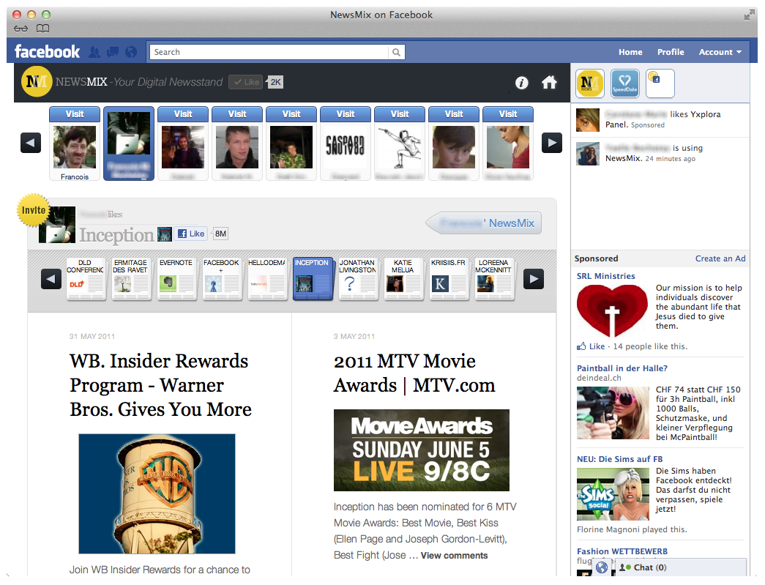Screen dimensions: 765x585
Task: View comments on MTV article
Action: 454,555
